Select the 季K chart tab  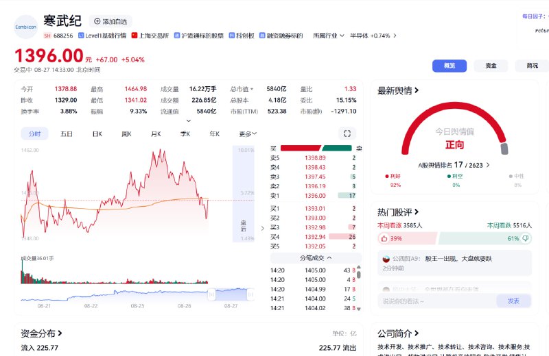coord(185,133)
